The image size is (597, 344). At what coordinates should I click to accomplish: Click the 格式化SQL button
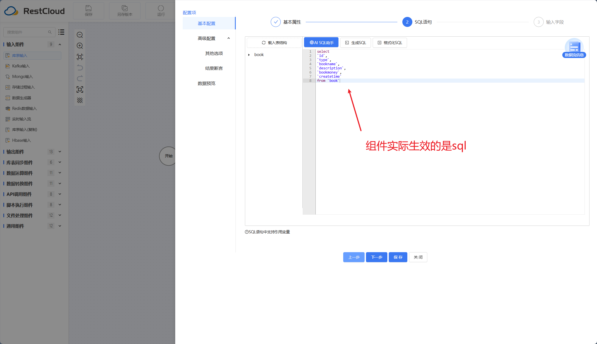390,43
